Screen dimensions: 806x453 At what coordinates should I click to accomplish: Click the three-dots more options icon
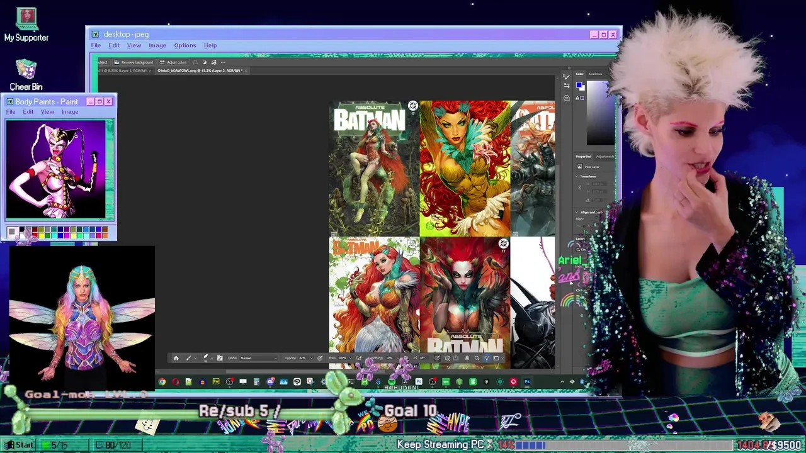point(223,62)
